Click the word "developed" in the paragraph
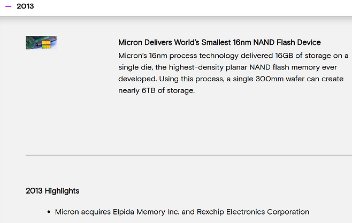The height and width of the screenshot is (223, 352). pyautogui.click(x=137, y=79)
